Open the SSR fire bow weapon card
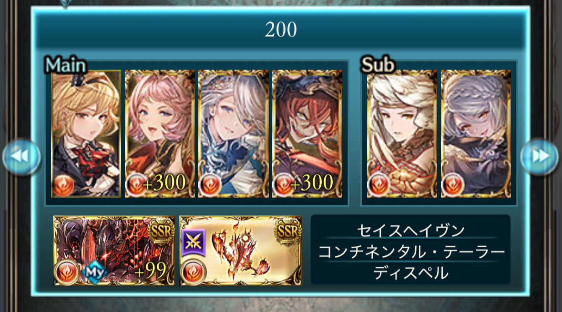The image size is (562, 312). click(241, 251)
